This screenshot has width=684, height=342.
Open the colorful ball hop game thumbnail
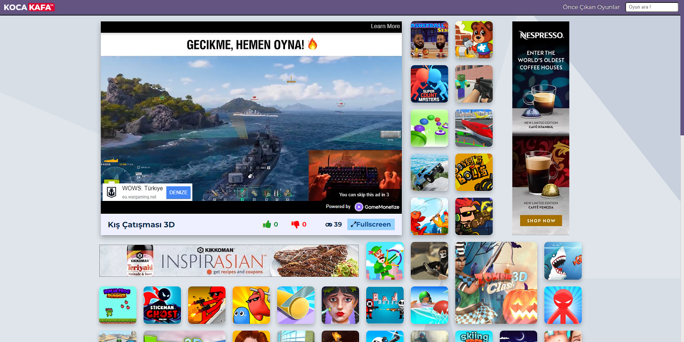pos(429,128)
